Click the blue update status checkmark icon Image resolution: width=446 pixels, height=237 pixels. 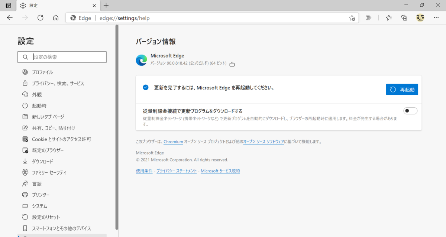coord(146,87)
